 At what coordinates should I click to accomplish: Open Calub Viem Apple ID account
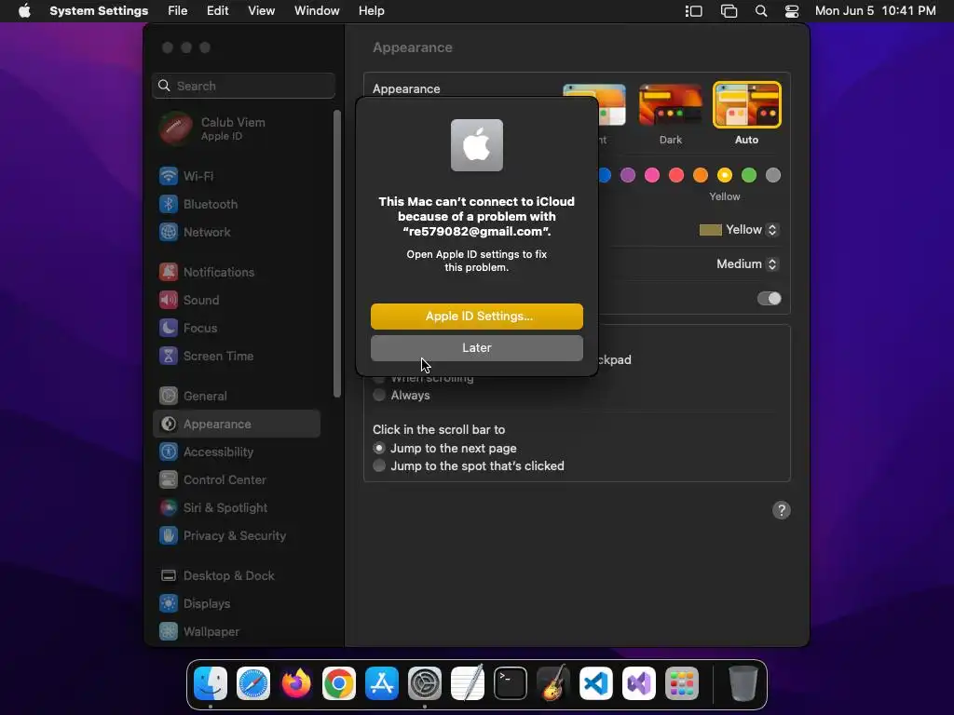237,128
